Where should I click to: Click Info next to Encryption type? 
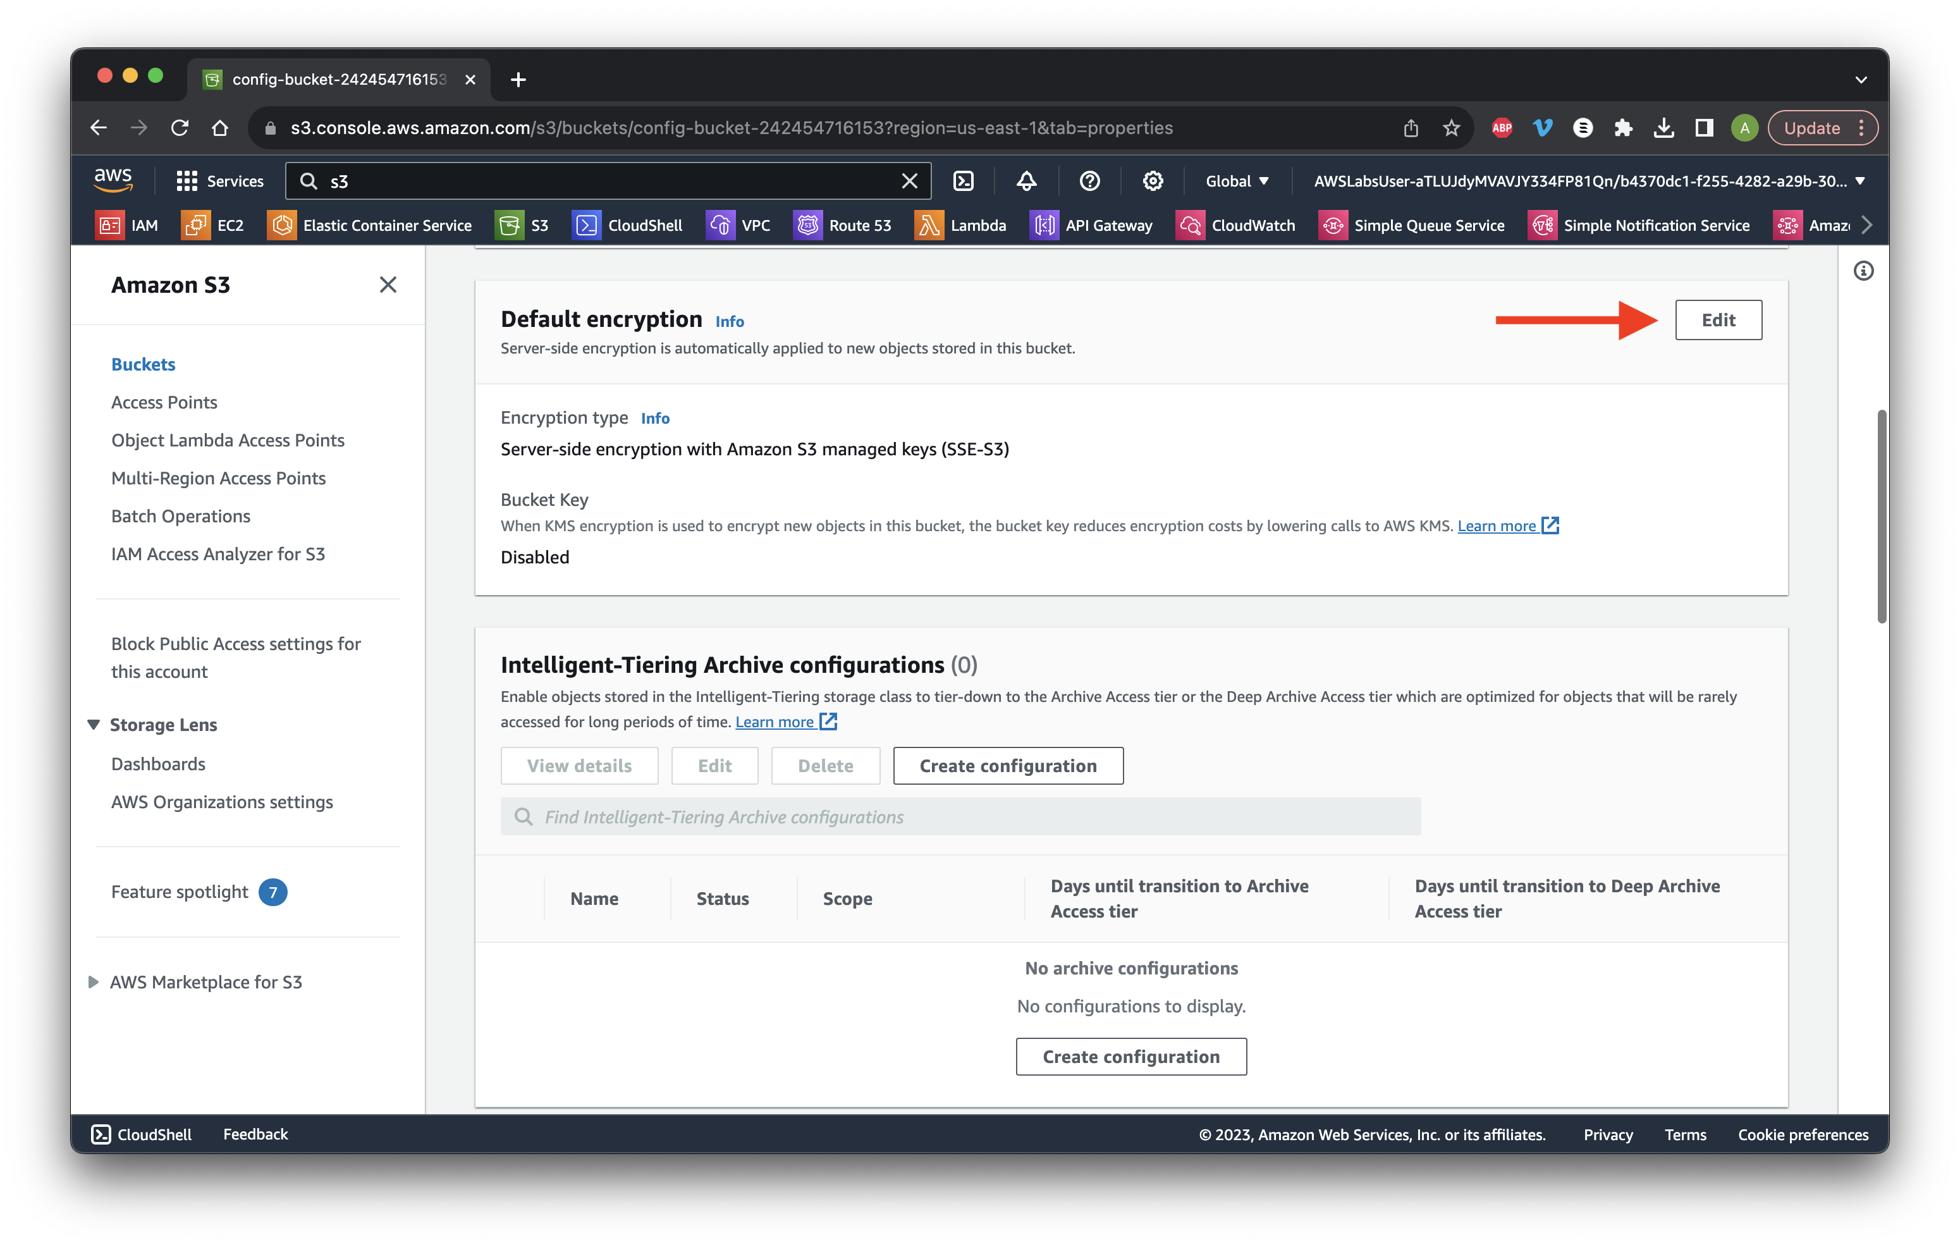pyautogui.click(x=655, y=419)
